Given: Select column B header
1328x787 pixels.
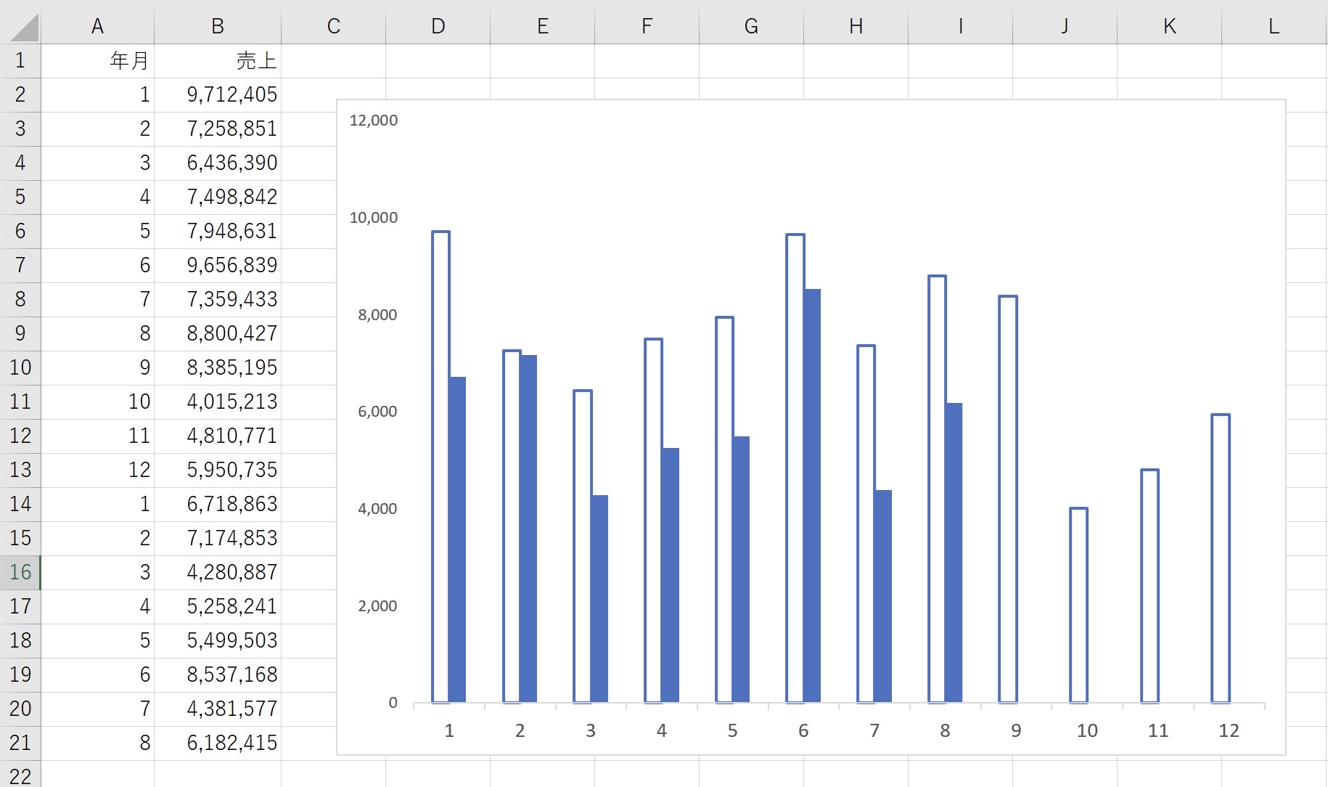Looking at the screenshot, I should point(218,26).
